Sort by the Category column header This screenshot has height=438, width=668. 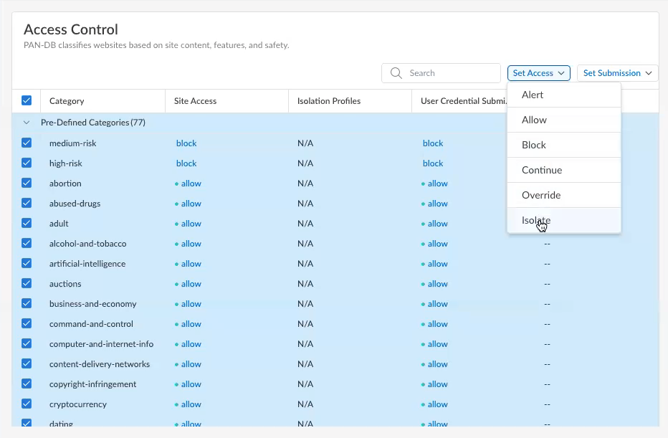coord(67,101)
